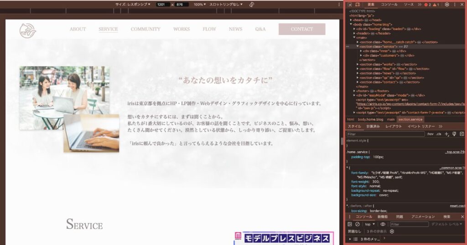This screenshot has width=467, height=245.
Task: Select the section class works node
Action: pos(389,64)
